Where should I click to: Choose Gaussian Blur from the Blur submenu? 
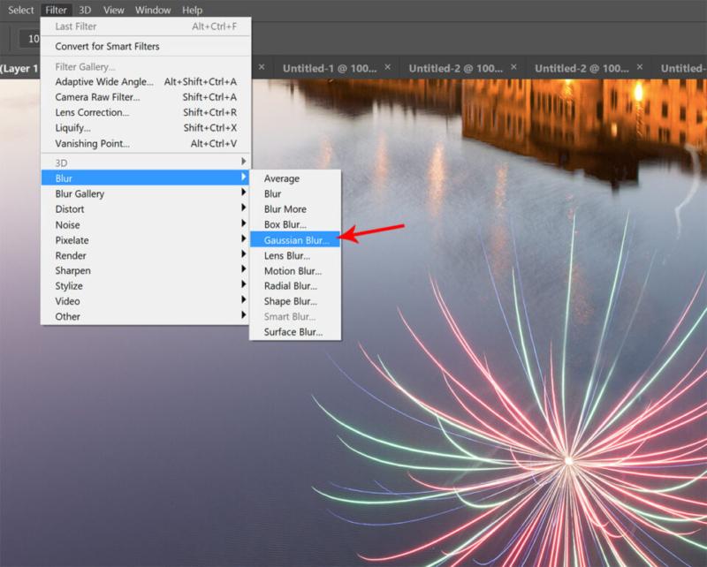[x=295, y=240]
